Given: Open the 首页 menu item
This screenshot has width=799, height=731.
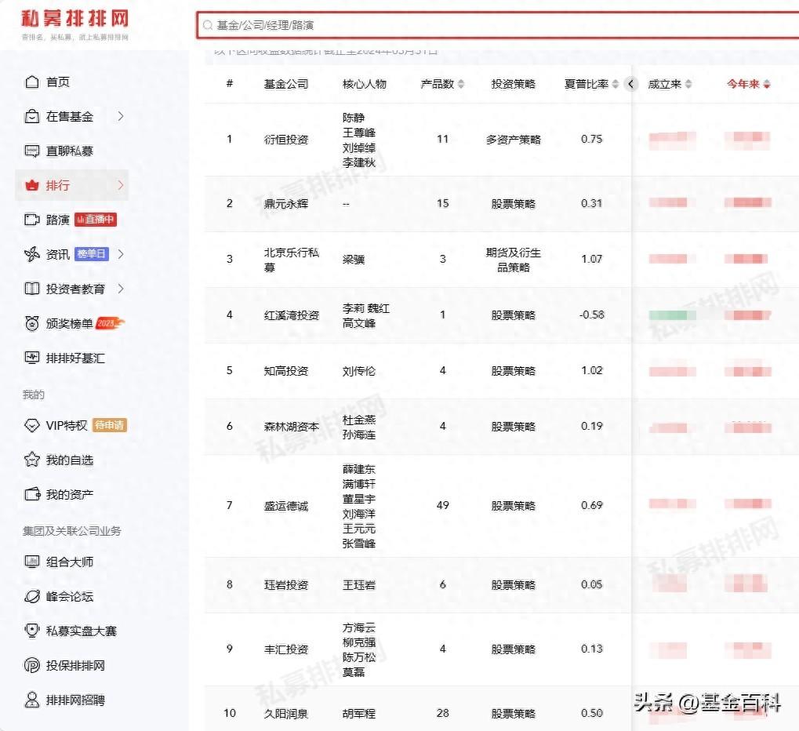Looking at the screenshot, I should (57, 82).
